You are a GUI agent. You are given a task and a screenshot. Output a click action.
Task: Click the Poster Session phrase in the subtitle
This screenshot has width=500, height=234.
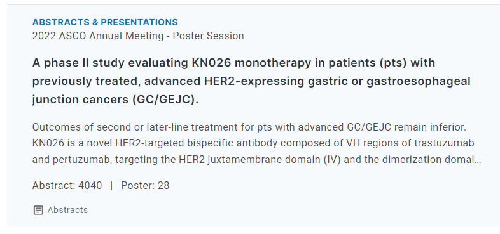208,36
